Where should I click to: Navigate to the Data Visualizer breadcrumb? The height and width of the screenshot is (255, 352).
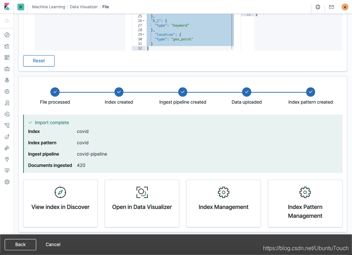[x=84, y=6]
